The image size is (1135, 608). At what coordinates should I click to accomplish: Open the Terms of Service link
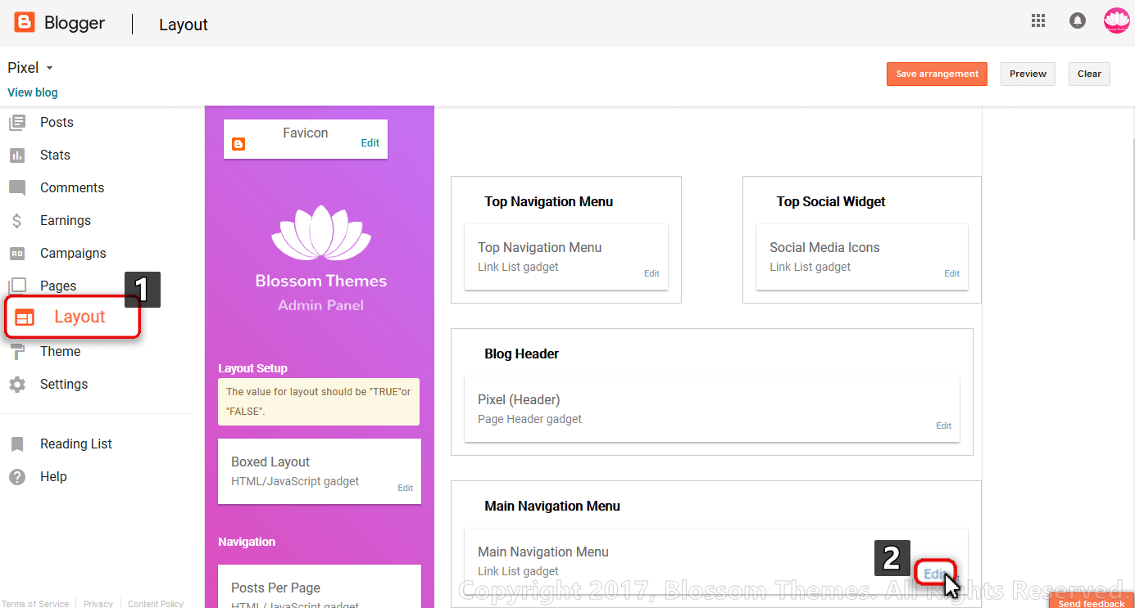[x=34, y=604]
